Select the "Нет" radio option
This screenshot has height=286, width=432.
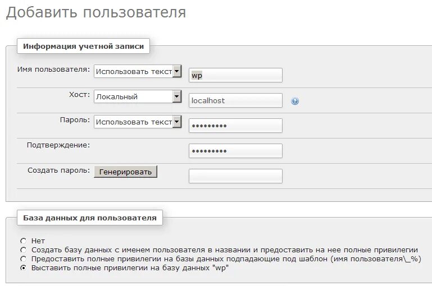click(23, 241)
